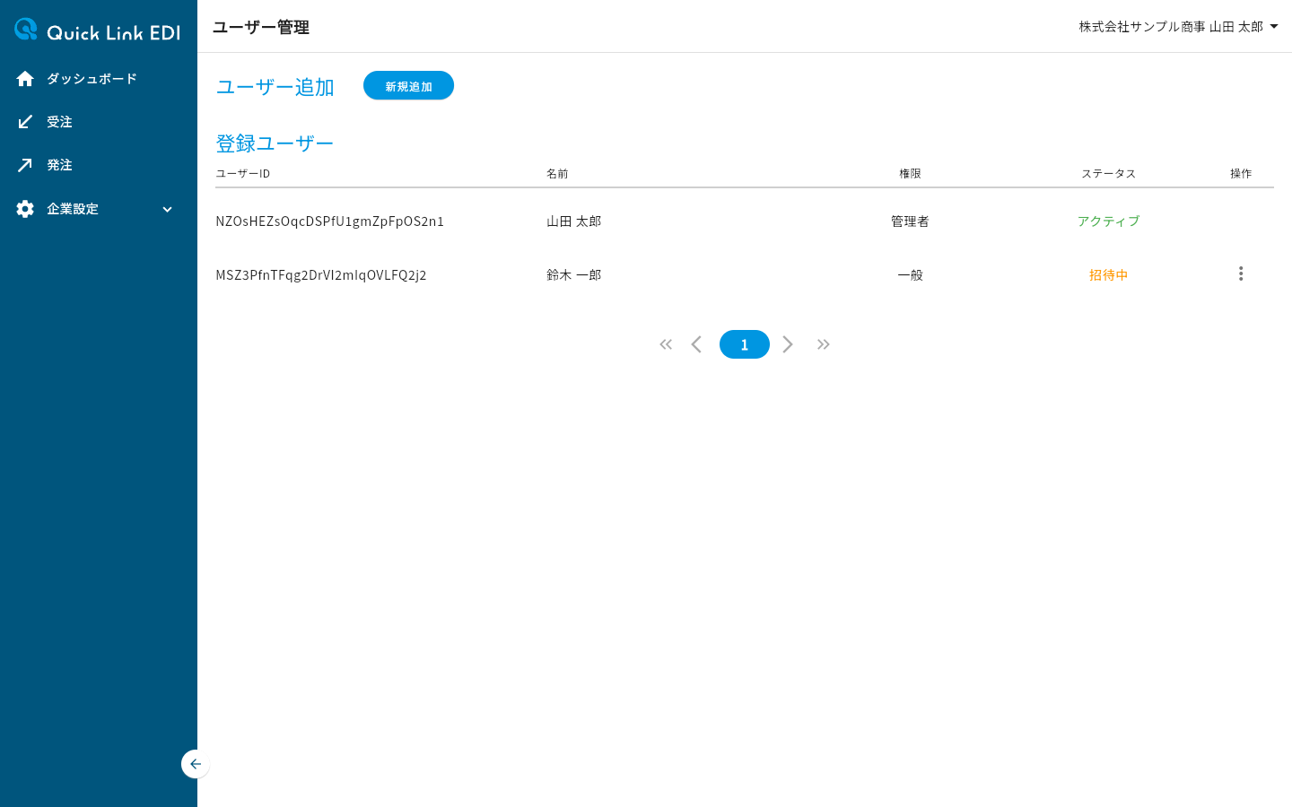Open the 受注 menu item
The width and height of the screenshot is (1292, 807).
click(x=99, y=122)
